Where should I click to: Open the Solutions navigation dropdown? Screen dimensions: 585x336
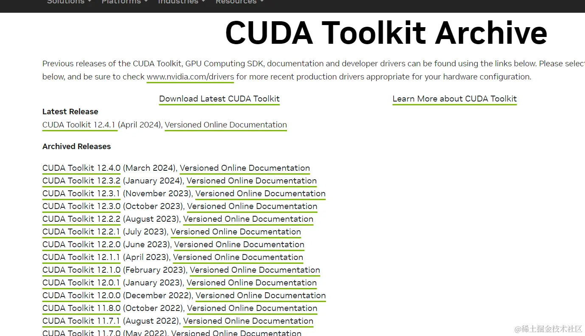(69, 2)
